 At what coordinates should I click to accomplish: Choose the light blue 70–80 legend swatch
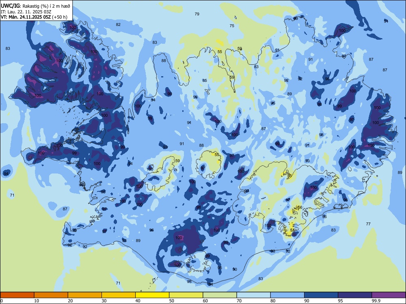tap(253, 295)
